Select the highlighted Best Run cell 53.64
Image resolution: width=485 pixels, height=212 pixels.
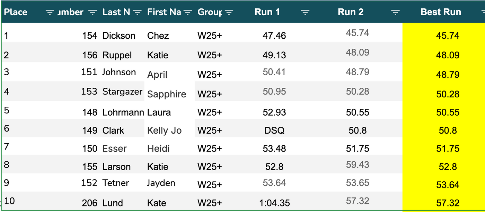(x=448, y=185)
